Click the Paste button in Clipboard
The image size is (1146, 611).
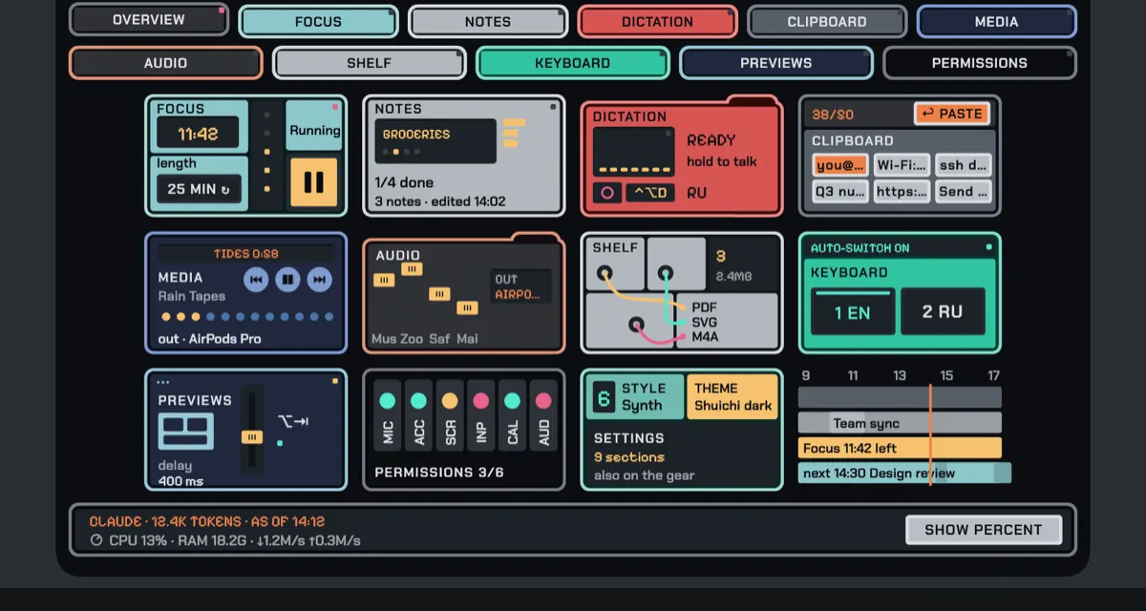coord(951,114)
